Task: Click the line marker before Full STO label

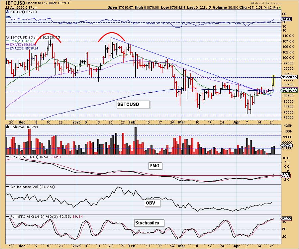Action: [8, 216]
